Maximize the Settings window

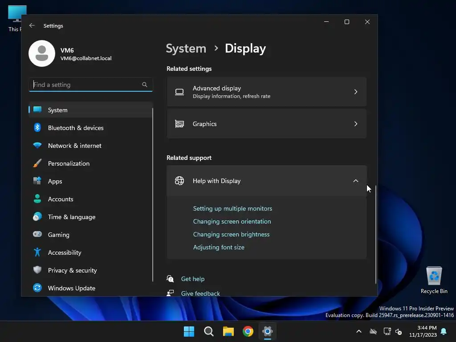pos(346,22)
